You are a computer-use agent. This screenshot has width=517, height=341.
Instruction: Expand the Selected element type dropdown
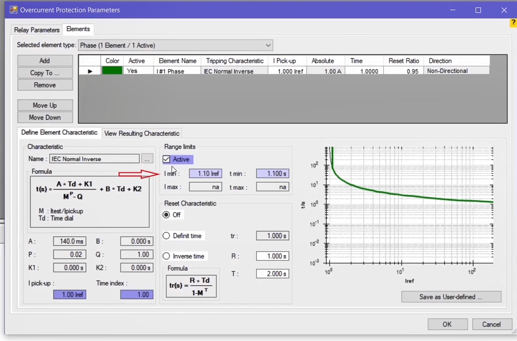coord(268,45)
